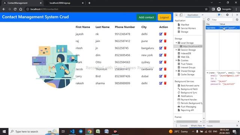Edit the jayesh contact row
The image size is (240, 135).
[160, 34]
